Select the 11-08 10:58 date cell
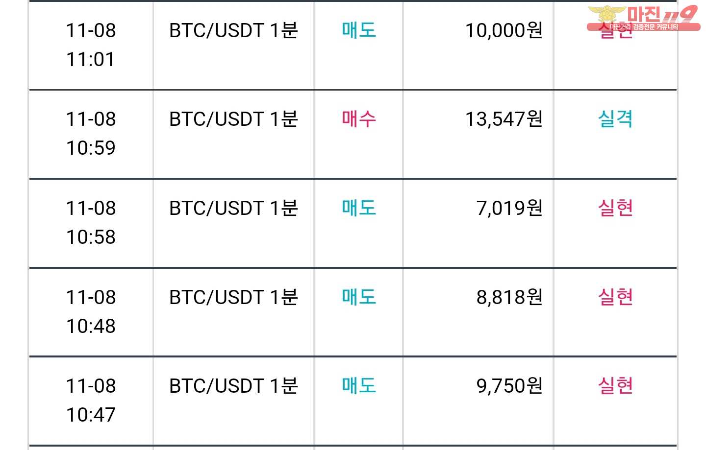 [x=91, y=222]
